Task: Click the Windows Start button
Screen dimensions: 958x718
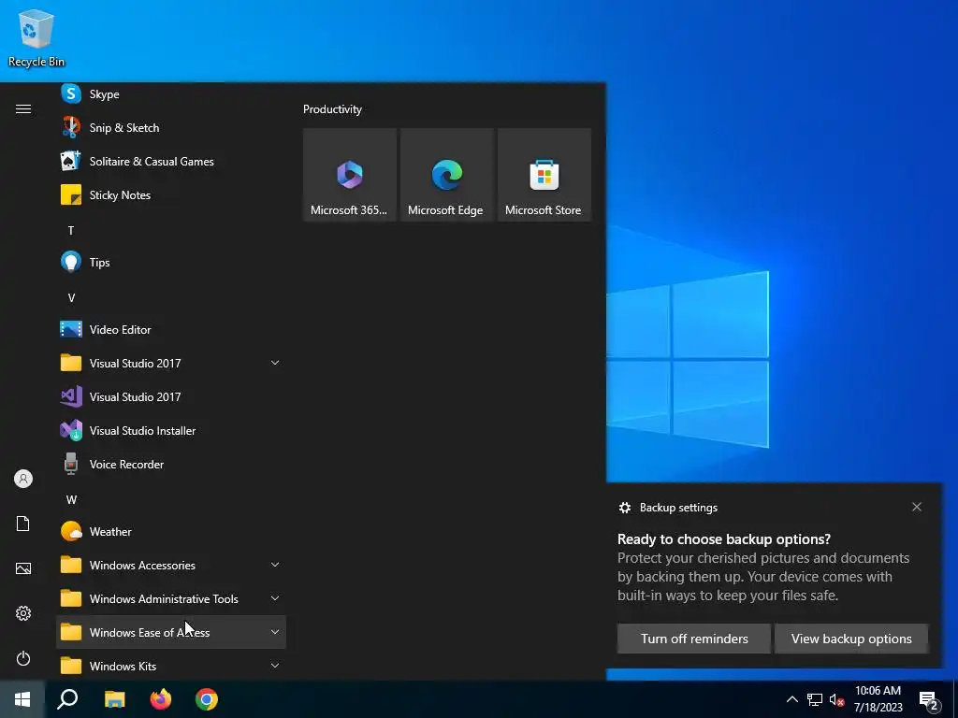Action: [x=22, y=699]
